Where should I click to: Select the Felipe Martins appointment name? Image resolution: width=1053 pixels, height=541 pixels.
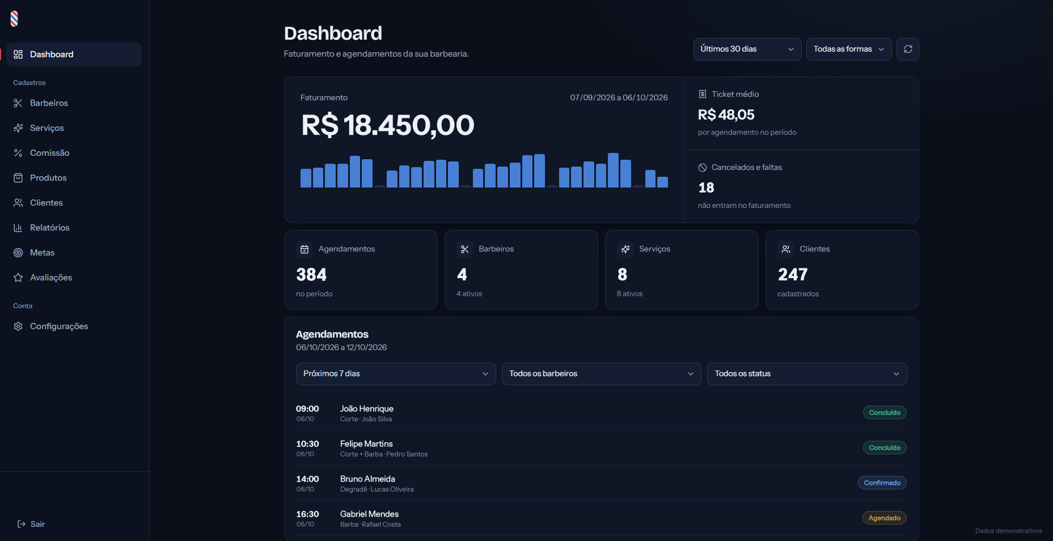pyautogui.click(x=366, y=444)
